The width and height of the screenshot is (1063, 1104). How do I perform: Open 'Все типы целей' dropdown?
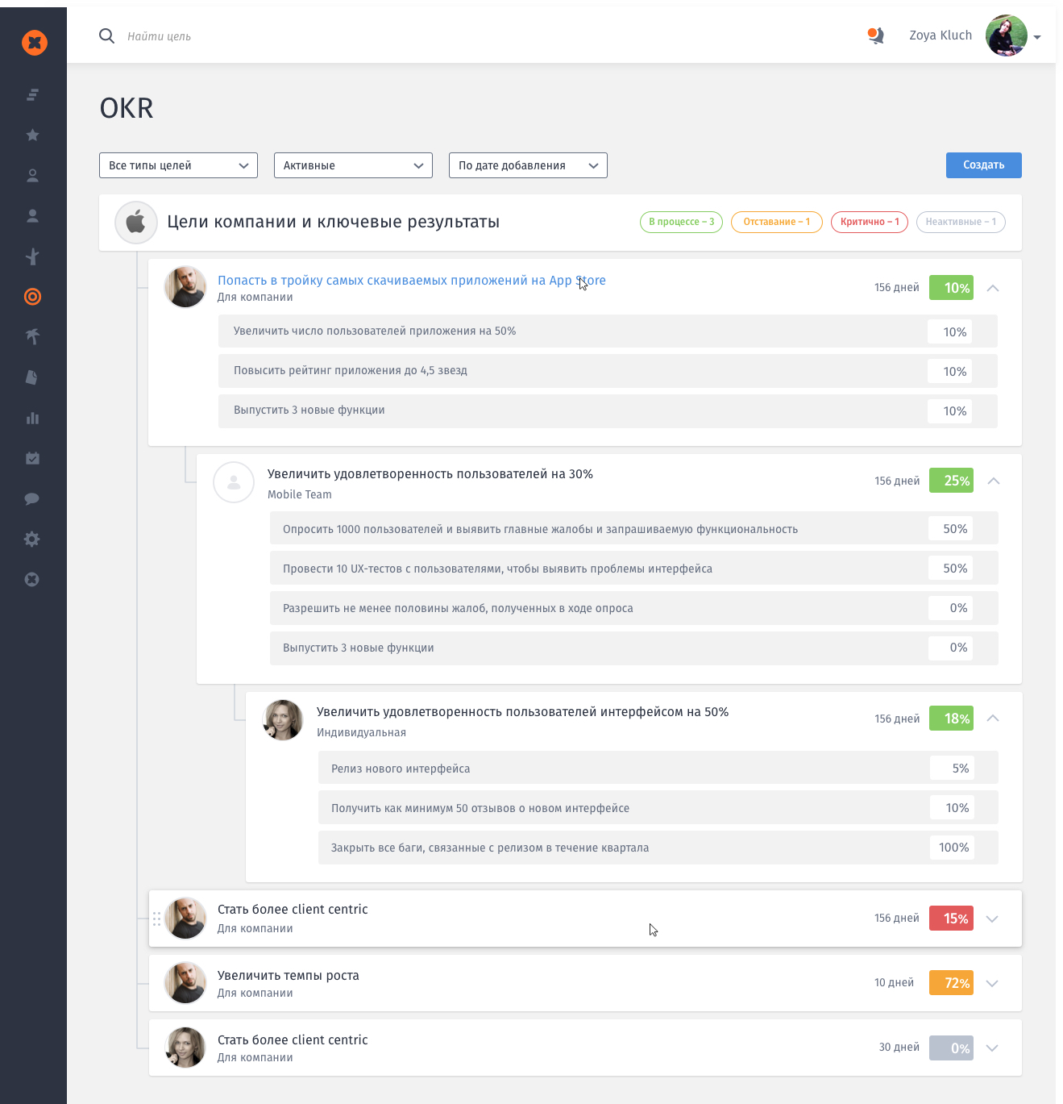coord(178,165)
